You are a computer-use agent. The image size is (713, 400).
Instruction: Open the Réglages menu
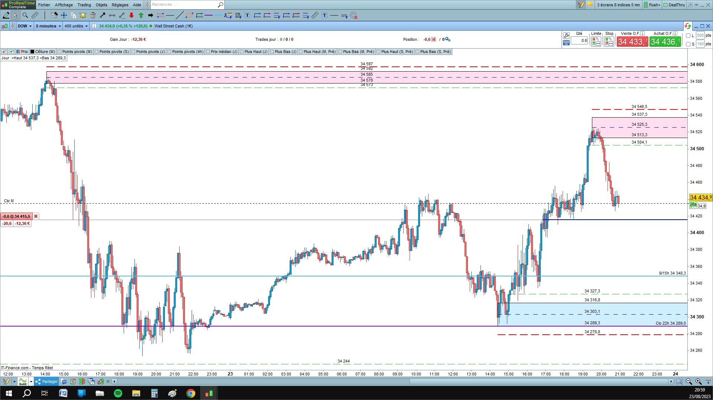coord(120,5)
